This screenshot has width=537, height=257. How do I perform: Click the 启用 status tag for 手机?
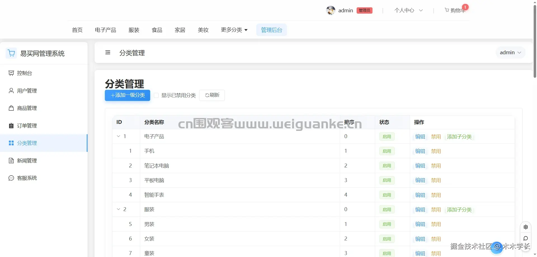click(x=387, y=151)
